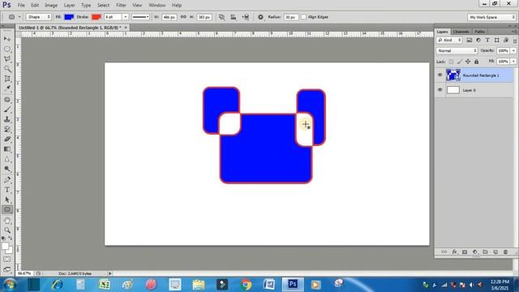Click the shape width W field
The width and height of the screenshot is (519, 292).
coord(169,17)
